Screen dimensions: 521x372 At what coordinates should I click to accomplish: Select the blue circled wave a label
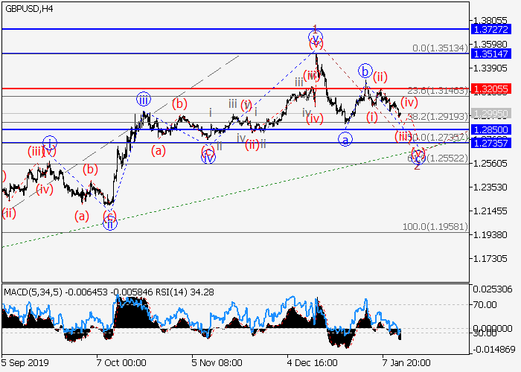[x=345, y=140]
